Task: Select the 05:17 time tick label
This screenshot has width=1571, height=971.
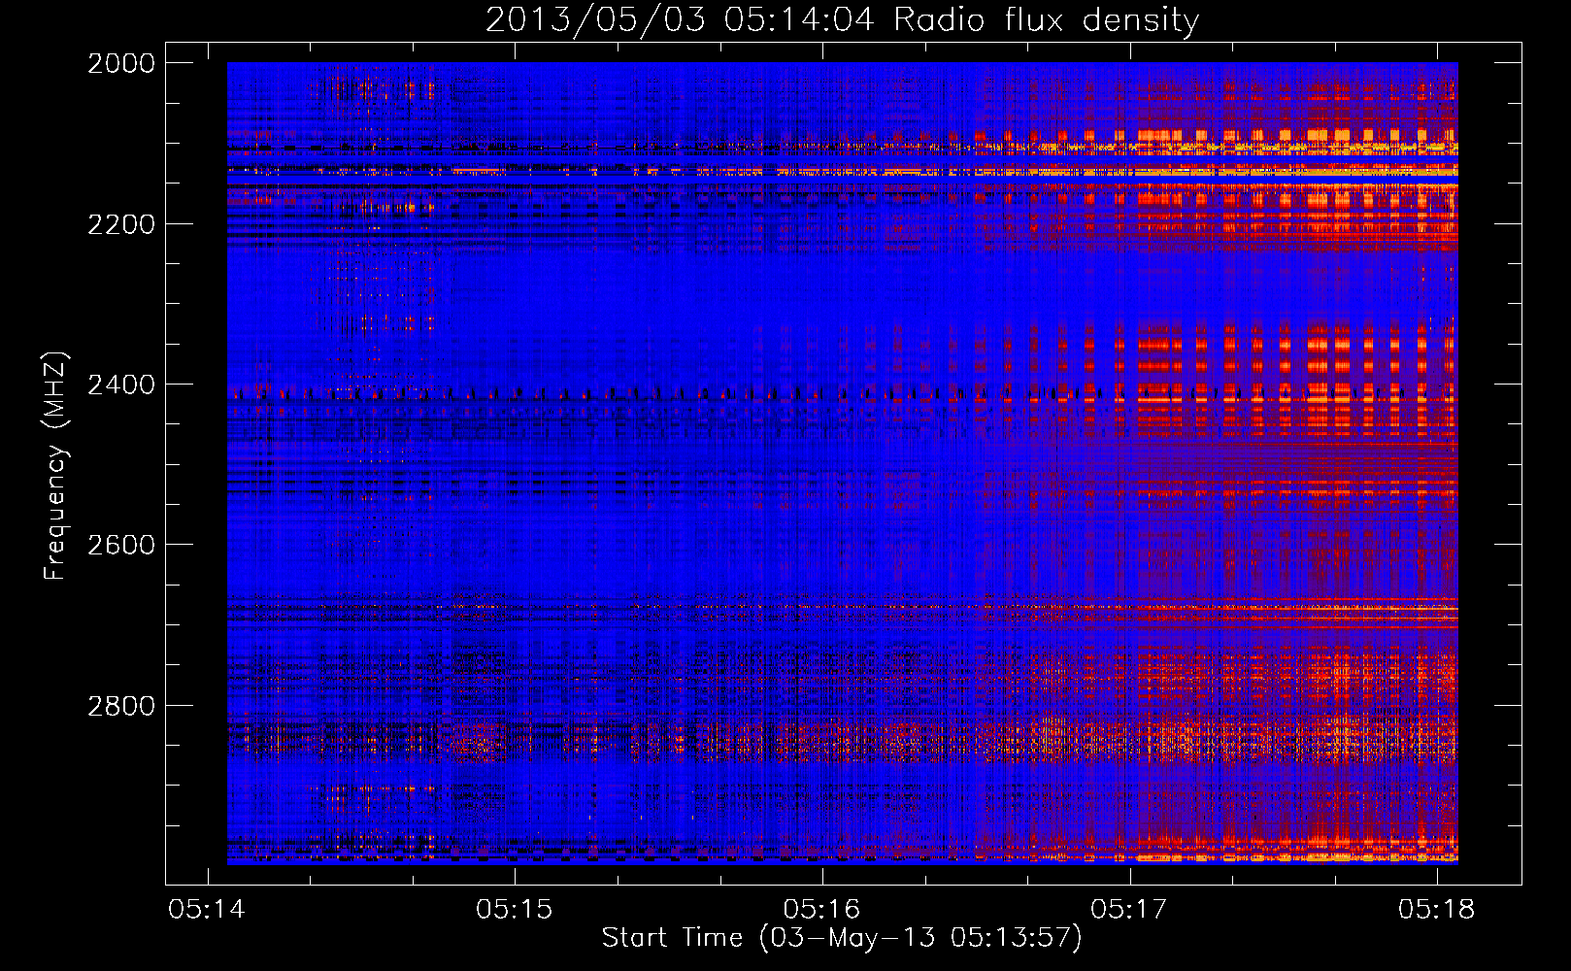Action: click(x=1129, y=909)
